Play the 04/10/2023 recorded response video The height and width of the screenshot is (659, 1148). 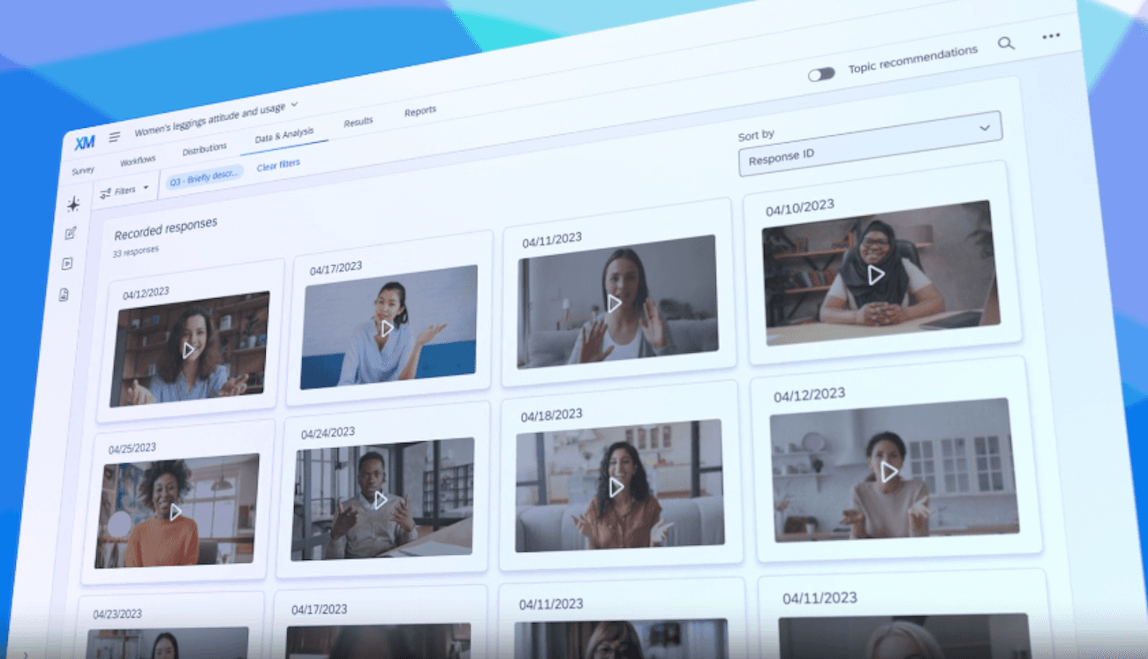tap(876, 275)
